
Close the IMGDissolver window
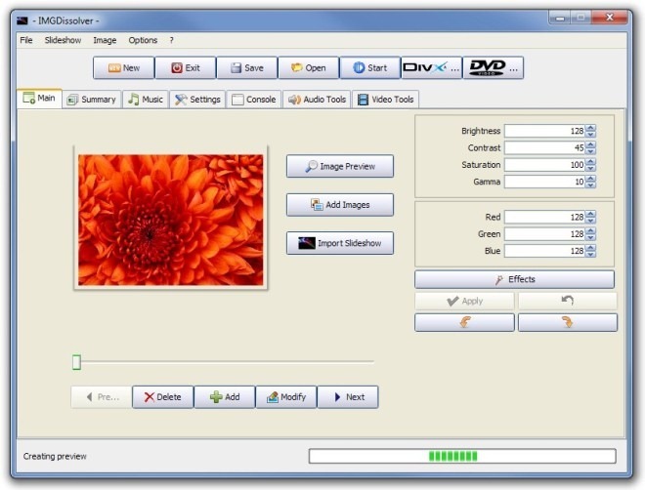(609, 18)
